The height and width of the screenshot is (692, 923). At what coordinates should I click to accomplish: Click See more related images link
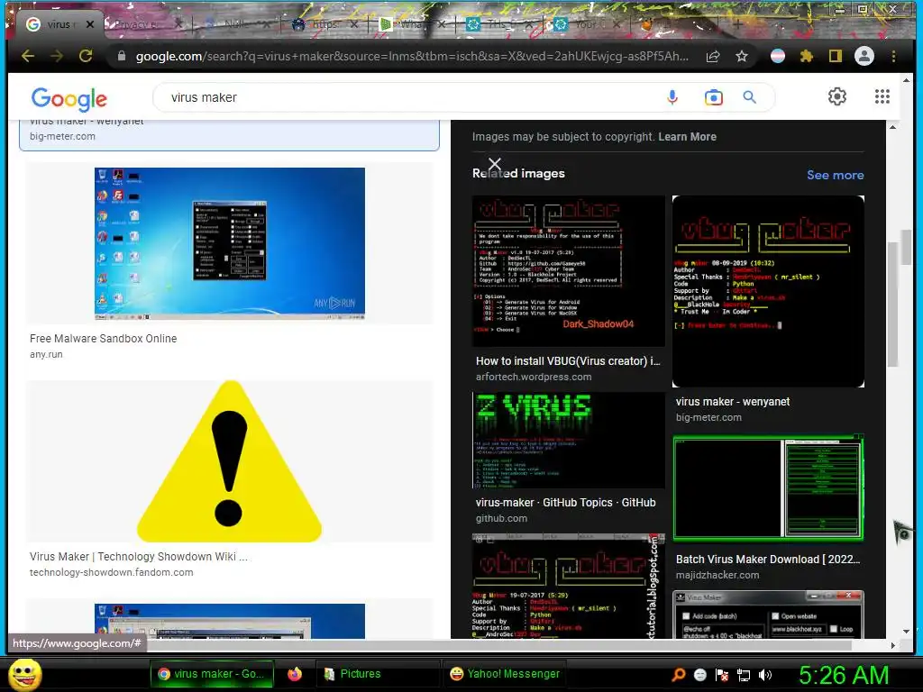(x=836, y=175)
